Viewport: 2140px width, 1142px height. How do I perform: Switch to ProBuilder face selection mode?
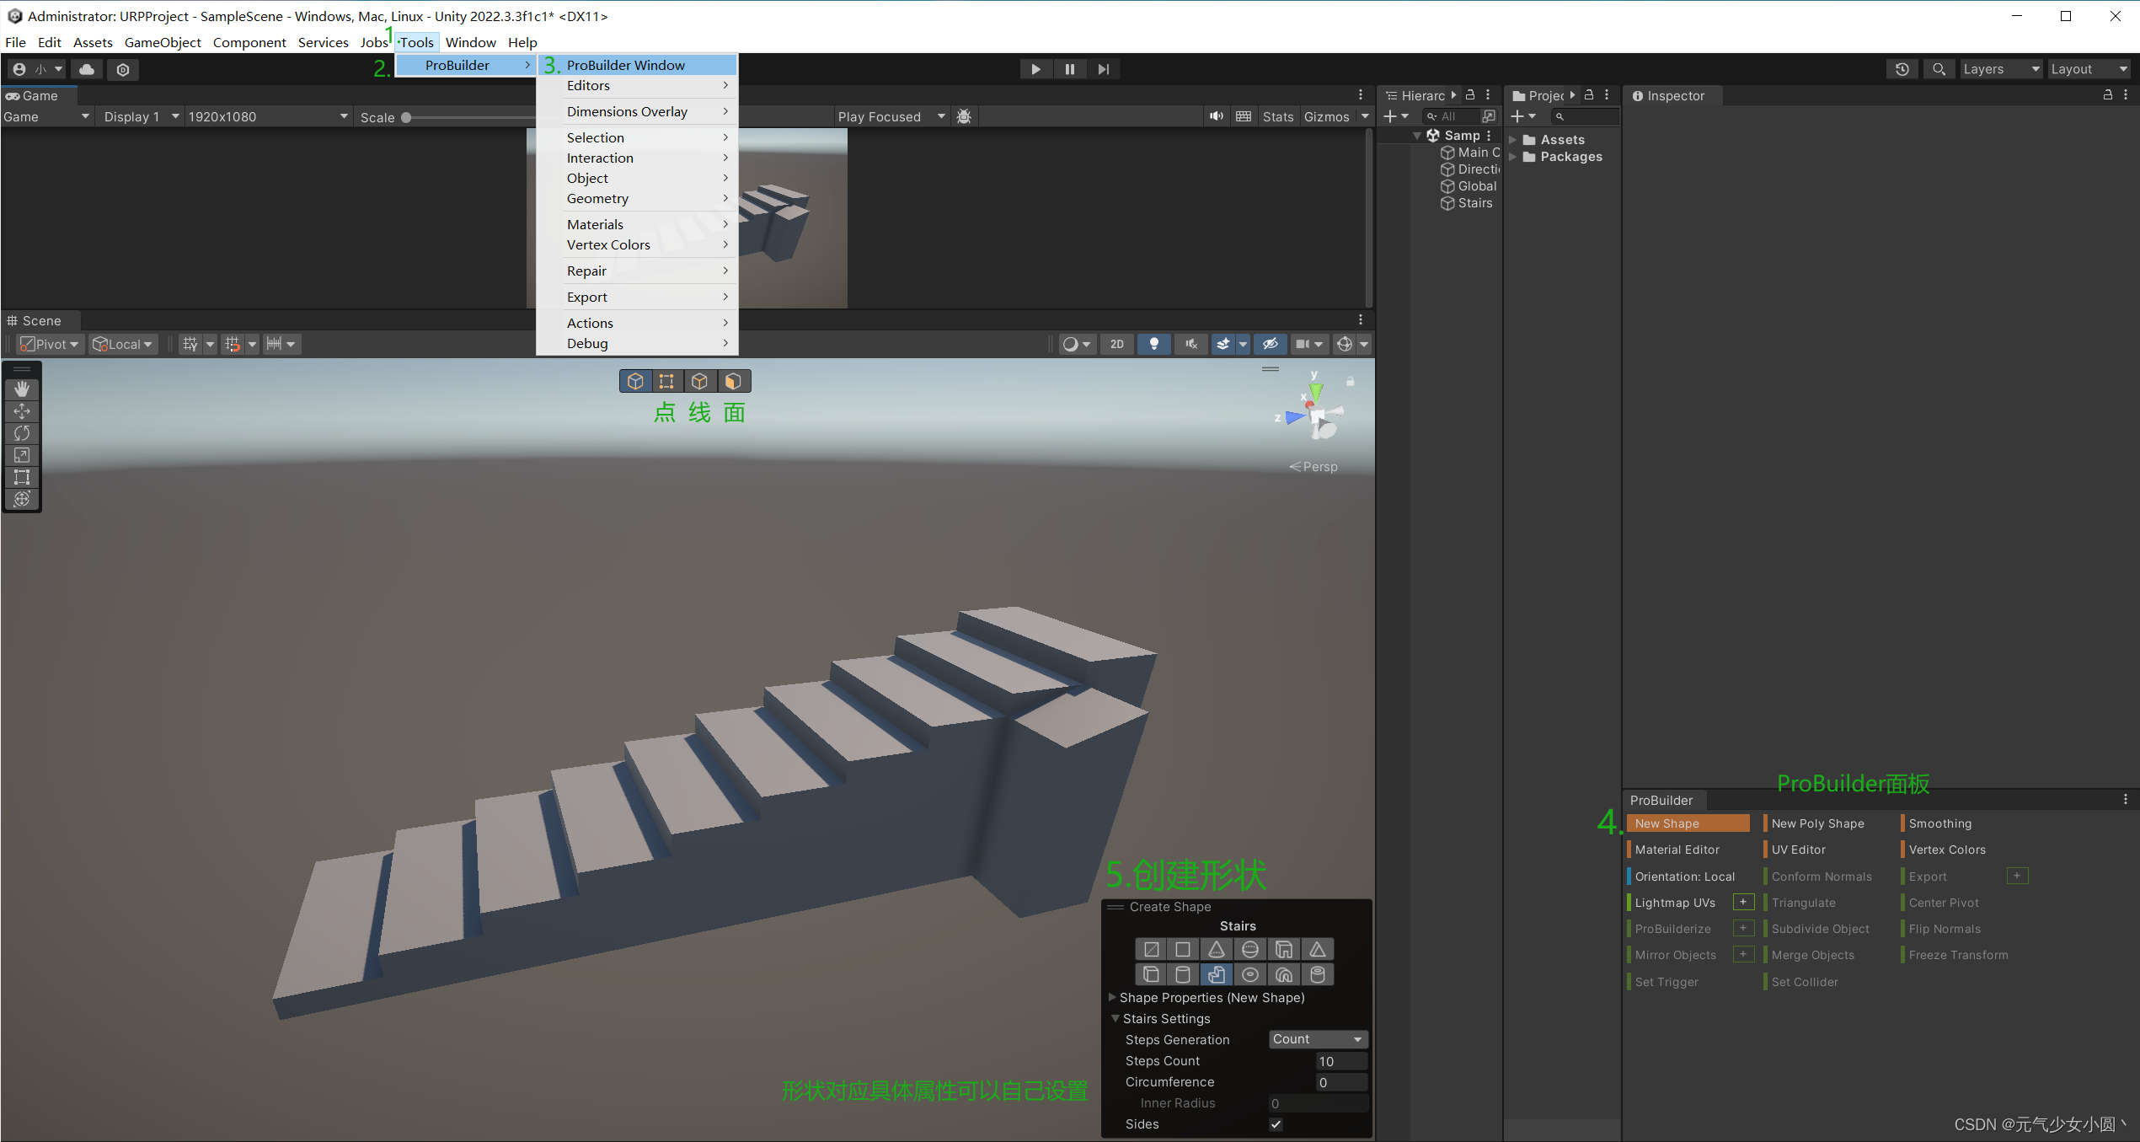tap(732, 382)
